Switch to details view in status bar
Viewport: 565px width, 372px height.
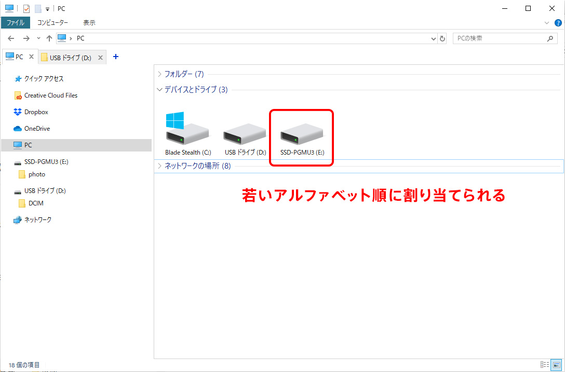(545, 365)
